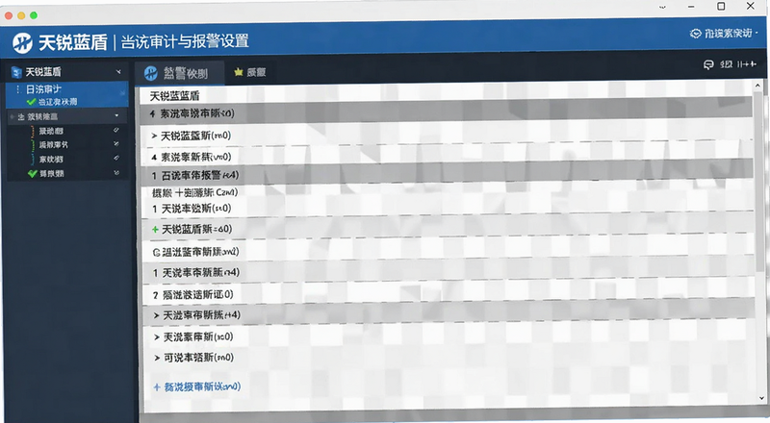Image resolution: width=770 pixels, height=423 pixels.
Task: Expand the chevron on the row ending (m0)
Action: click(154, 136)
